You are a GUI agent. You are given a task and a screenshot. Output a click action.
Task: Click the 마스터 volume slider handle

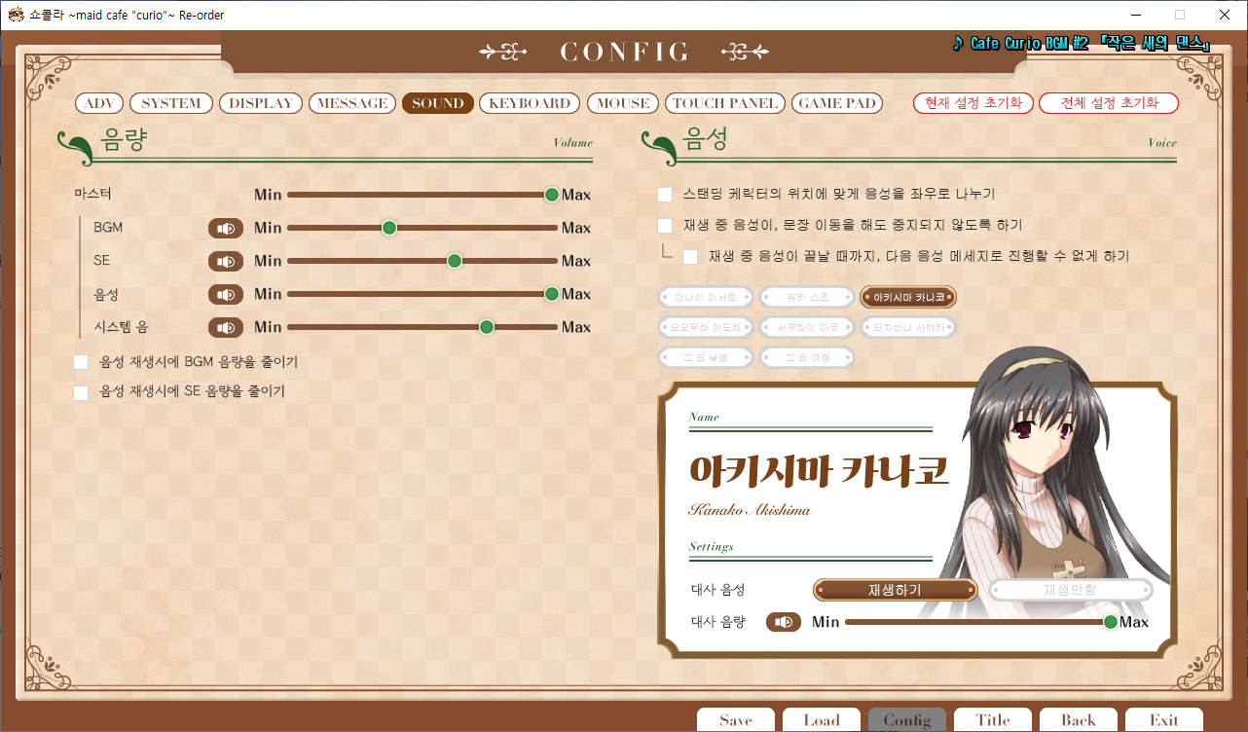[x=552, y=195]
